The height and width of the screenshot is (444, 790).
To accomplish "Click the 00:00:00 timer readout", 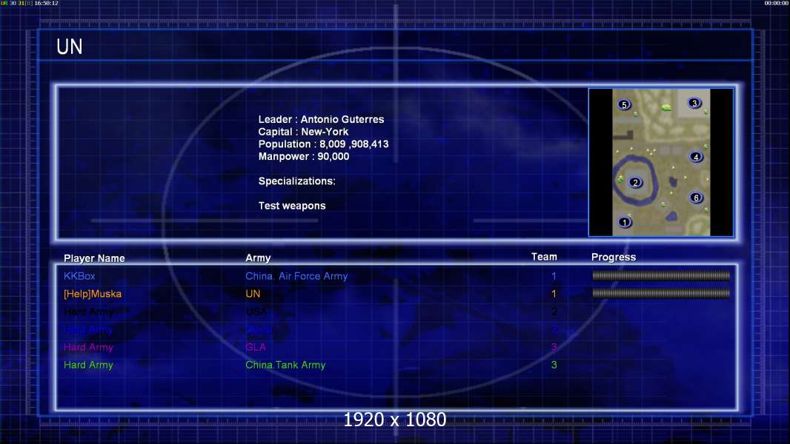I will pyautogui.click(x=777, y=3).
